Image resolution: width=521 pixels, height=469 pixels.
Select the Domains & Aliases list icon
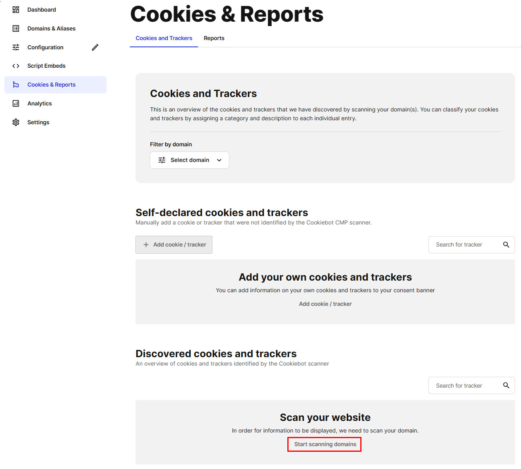pyautogui.click(x=16, y=28)
